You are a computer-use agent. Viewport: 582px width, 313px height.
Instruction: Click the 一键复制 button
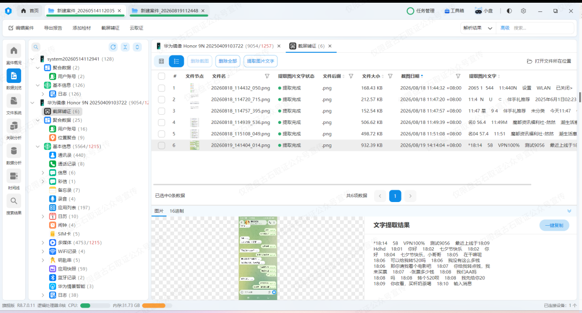554,225
